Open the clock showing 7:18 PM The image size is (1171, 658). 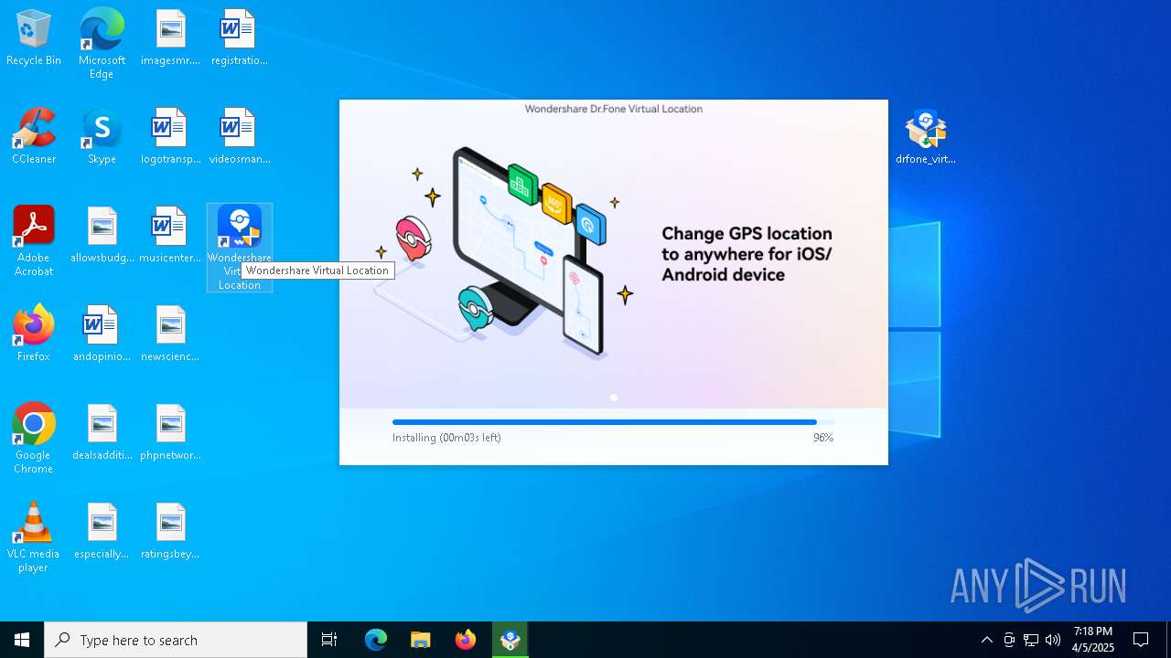coord(1093,640)
